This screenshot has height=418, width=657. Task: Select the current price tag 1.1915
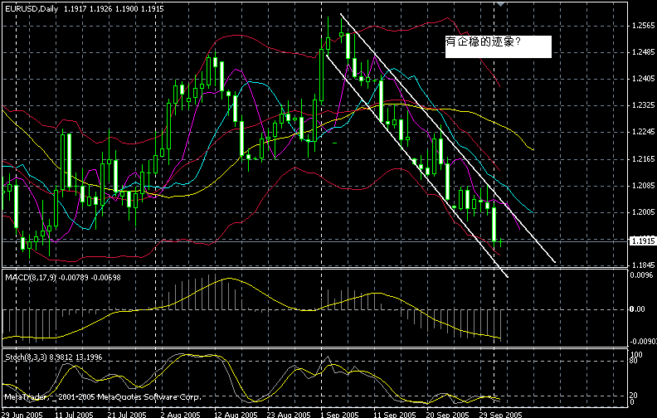point(642,241)
